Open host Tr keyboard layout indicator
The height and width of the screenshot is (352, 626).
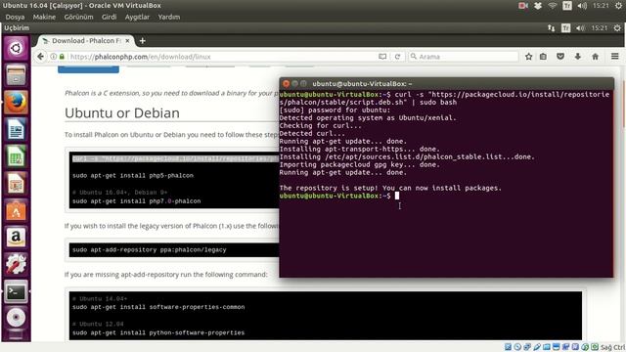(x=567, y=6)
